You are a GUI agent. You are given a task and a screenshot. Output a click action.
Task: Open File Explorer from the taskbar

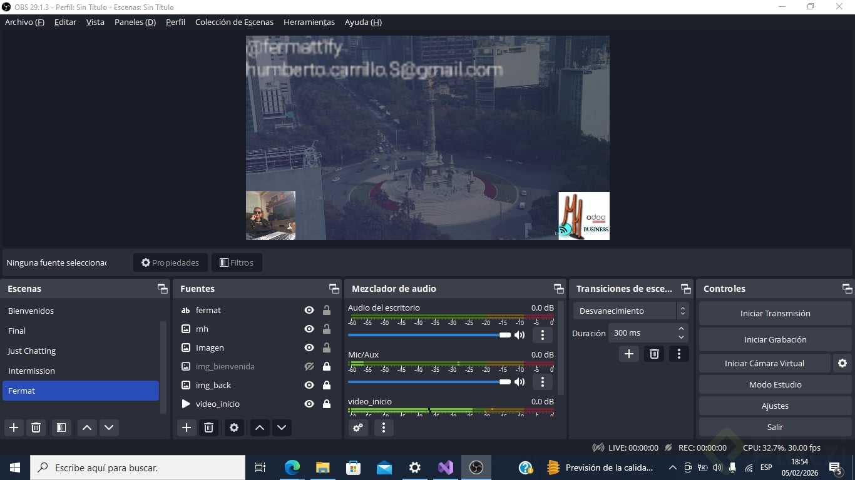pos(323,467)
